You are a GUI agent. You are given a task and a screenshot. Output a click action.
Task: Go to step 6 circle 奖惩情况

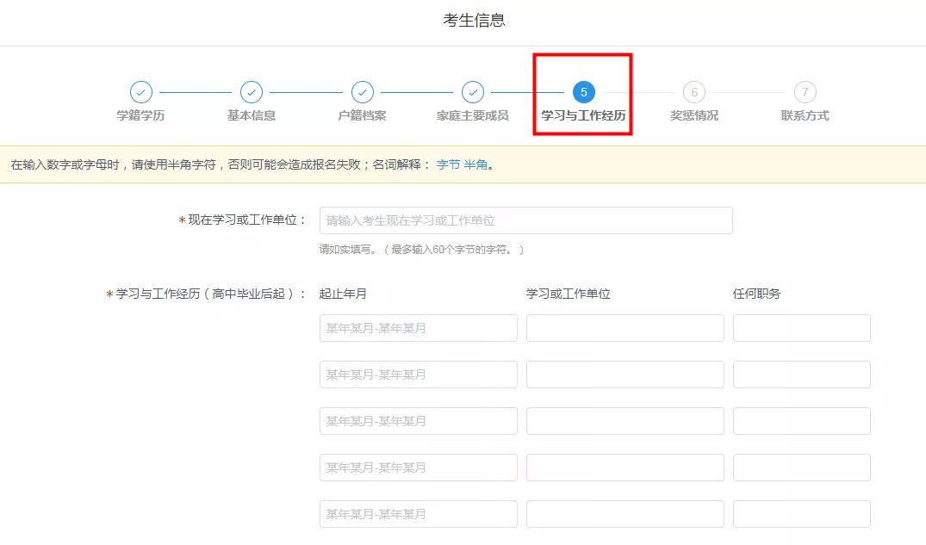click(694, 92)
